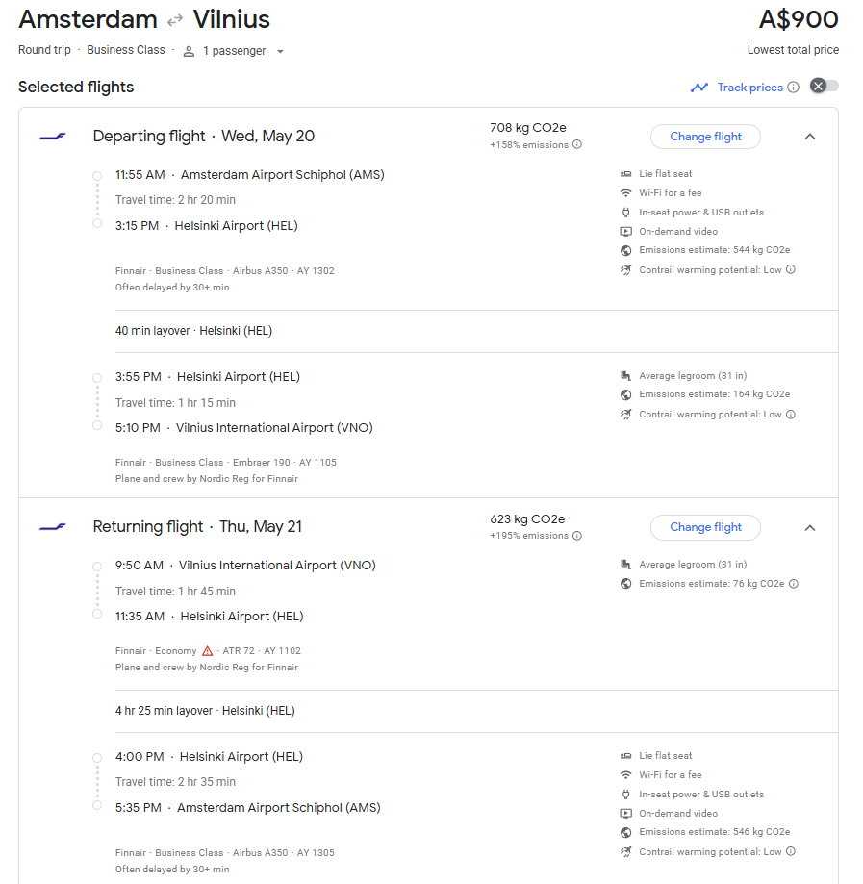Collapse the returning flight details

[810, 527]
